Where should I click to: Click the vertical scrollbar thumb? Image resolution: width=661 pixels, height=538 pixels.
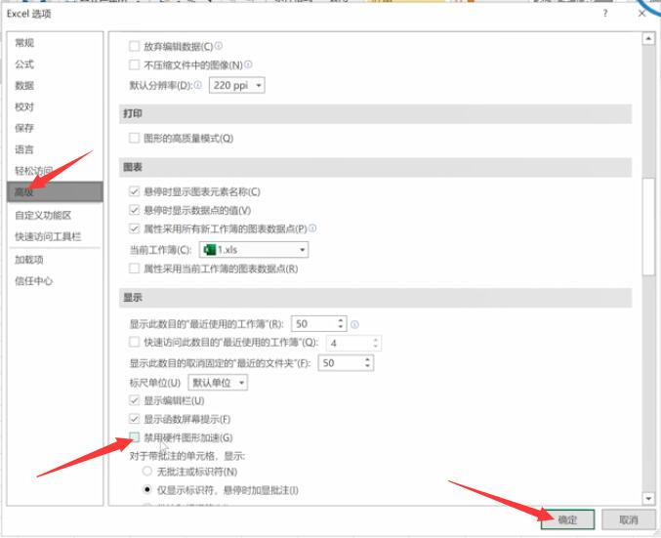648,227
